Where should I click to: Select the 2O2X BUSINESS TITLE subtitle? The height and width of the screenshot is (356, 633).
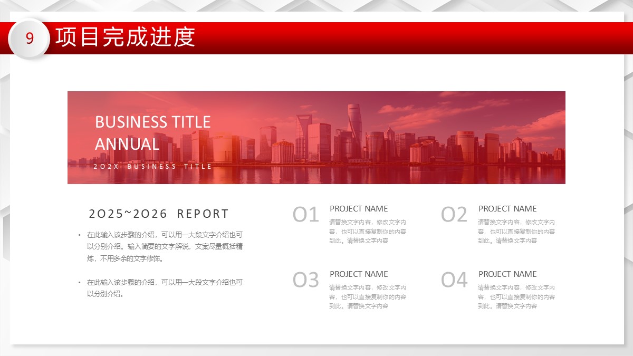[152, 166]
